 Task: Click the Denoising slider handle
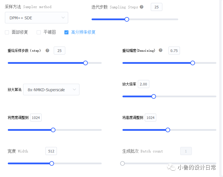pos(193,63)
